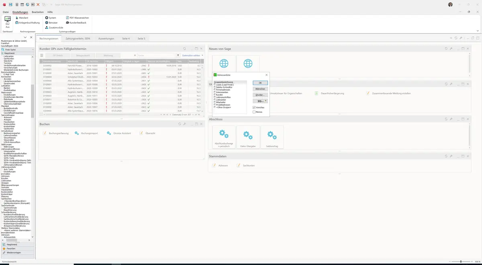This screenshot has height=265, width=482.
Task: Collapse the ribbon with the chevron
Action: pos(478,31)
